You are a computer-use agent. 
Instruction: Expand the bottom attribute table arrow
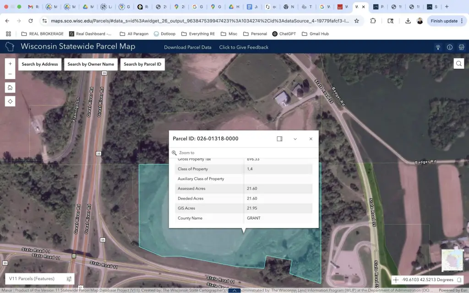coord(234,290)
